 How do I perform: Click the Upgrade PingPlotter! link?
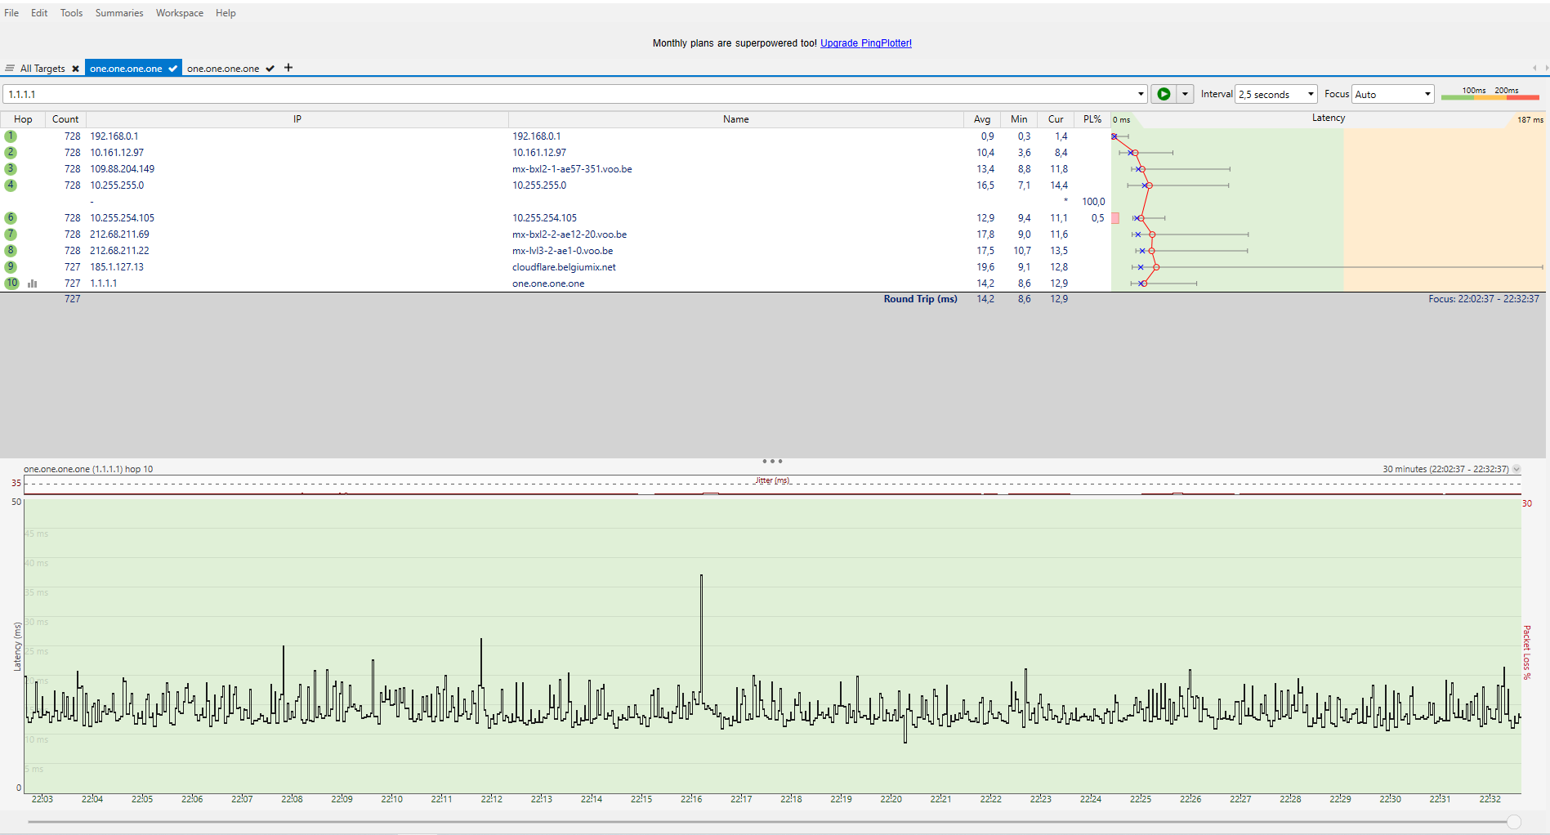point(865,43)
